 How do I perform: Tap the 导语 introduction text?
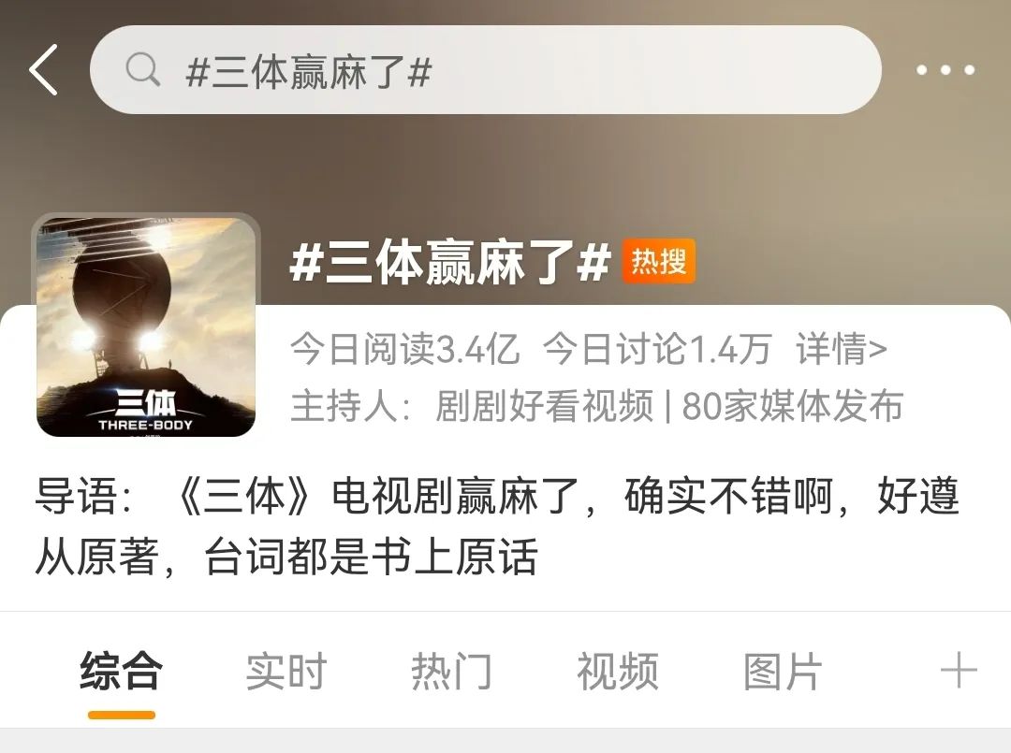pos(497,527)
